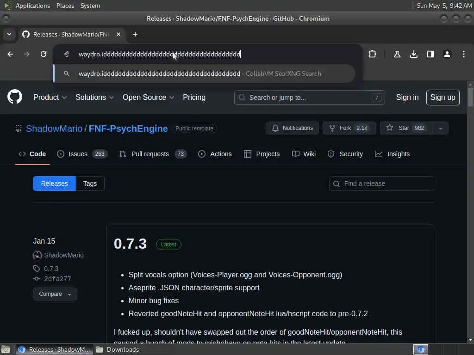
Task: Click the address bar text
Action: [159, 55]
